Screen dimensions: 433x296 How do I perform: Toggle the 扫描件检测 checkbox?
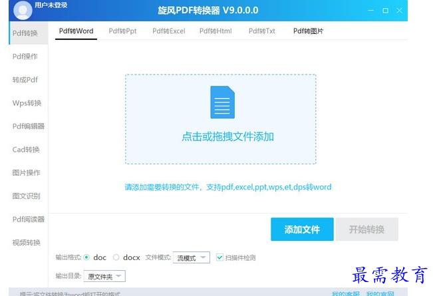point(219,257)
